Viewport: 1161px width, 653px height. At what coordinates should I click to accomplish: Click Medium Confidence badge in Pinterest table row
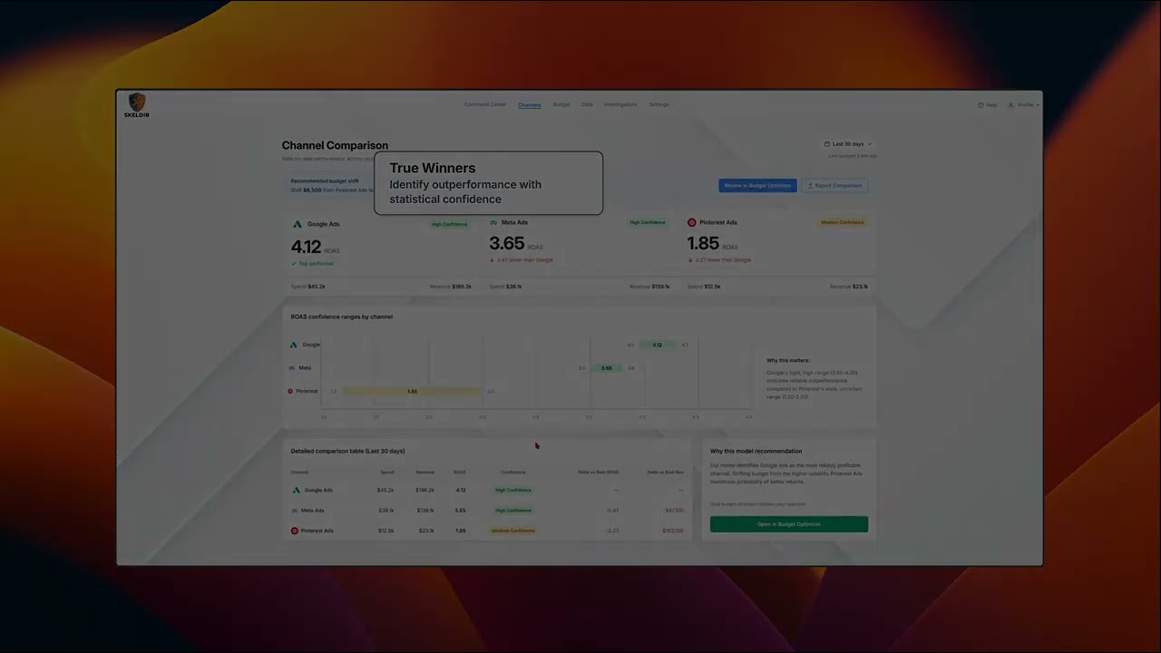point(513,531)
